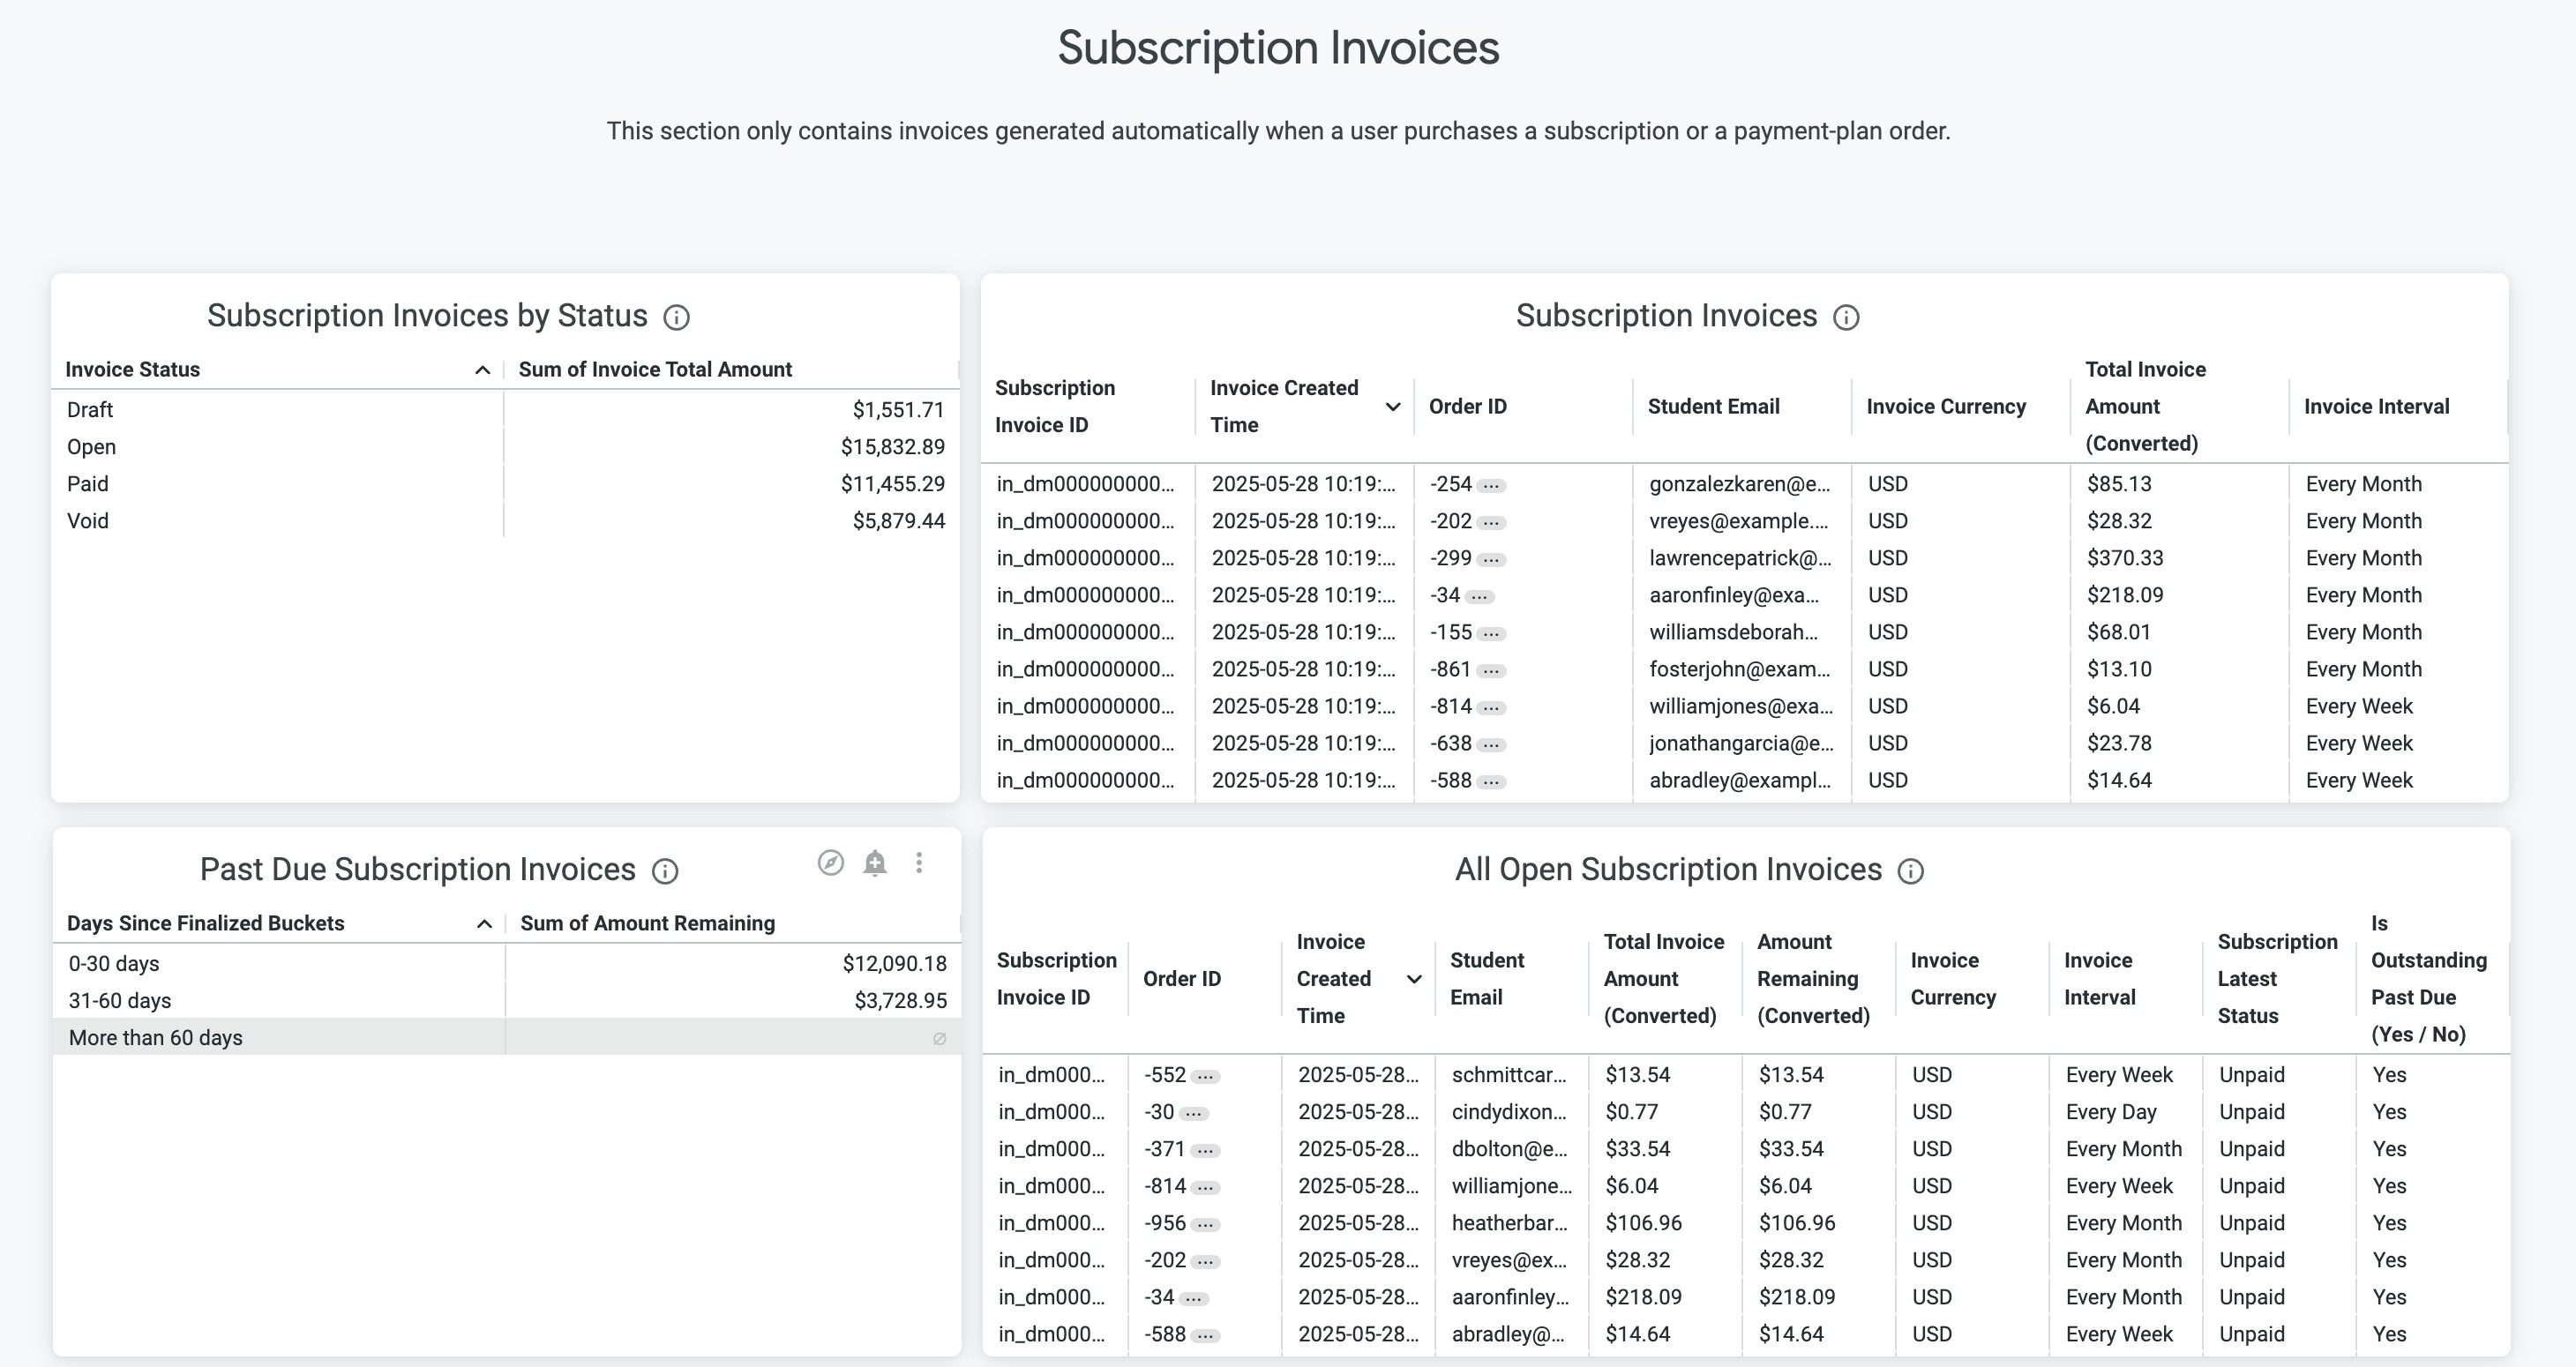Click sort caret on Days Since Finalized Buckets
The height and width of the screenshot is (1367, 2576).
pyautogui.click(x=484, y=924)
